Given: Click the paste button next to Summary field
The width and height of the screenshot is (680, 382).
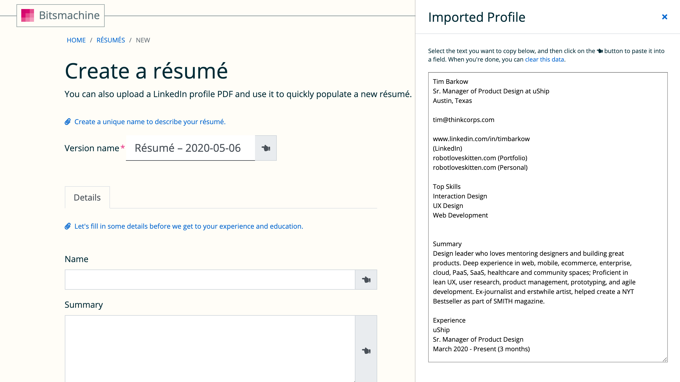Looking at the screenshot, I should tap(366, 351).
